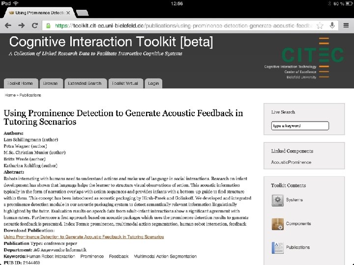Bookmark the page with the star icon
The image size is (354, 265).
pos(320,26)
